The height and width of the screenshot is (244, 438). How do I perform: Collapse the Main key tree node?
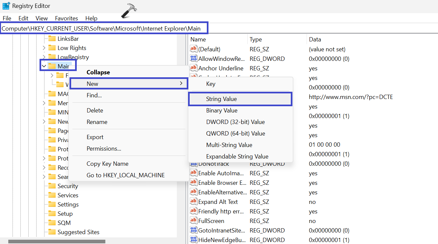pos(44,66)
